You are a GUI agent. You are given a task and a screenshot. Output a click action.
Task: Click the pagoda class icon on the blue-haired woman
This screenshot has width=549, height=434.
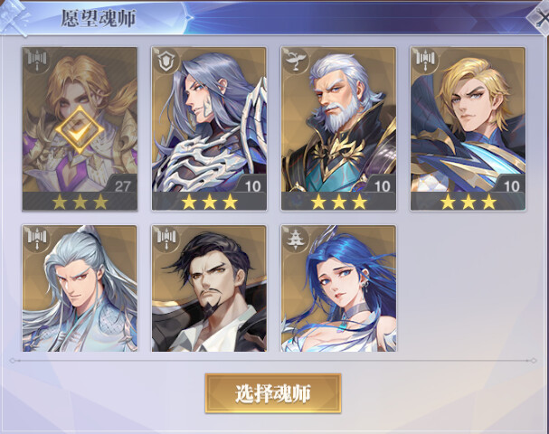click(296, 239)
